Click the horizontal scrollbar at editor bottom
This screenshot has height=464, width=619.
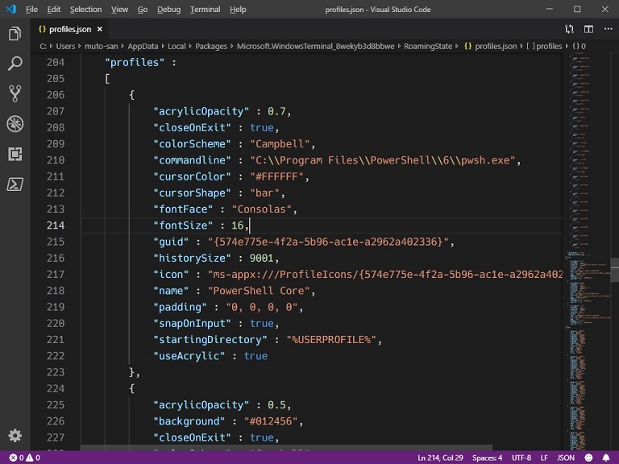[x=286, y=448]
